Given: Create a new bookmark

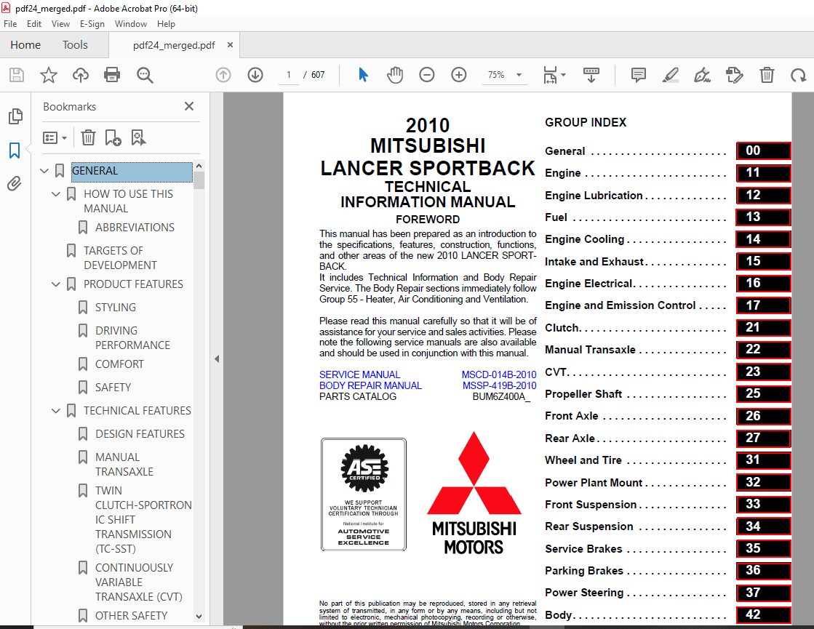Looking at the screenshot, I should tap(113, 138).
